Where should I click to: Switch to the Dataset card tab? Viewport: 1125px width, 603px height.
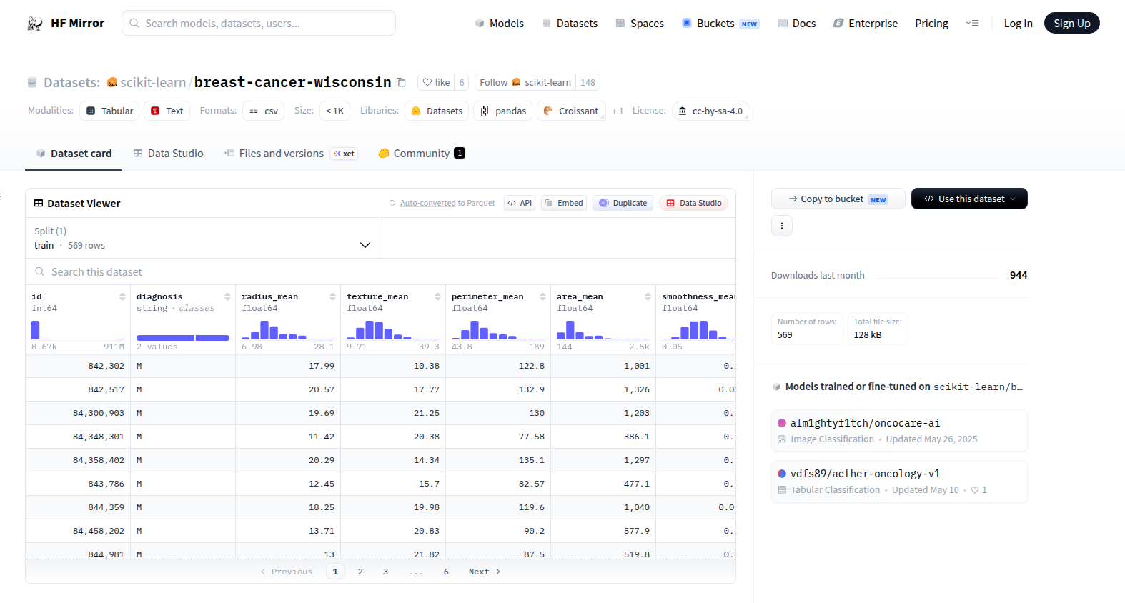point(74,154)
